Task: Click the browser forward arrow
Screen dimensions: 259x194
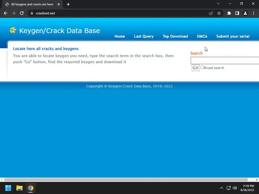Action: coord(14,13)
